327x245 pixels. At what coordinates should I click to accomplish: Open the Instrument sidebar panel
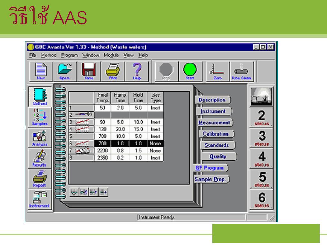tap(40, 199)
